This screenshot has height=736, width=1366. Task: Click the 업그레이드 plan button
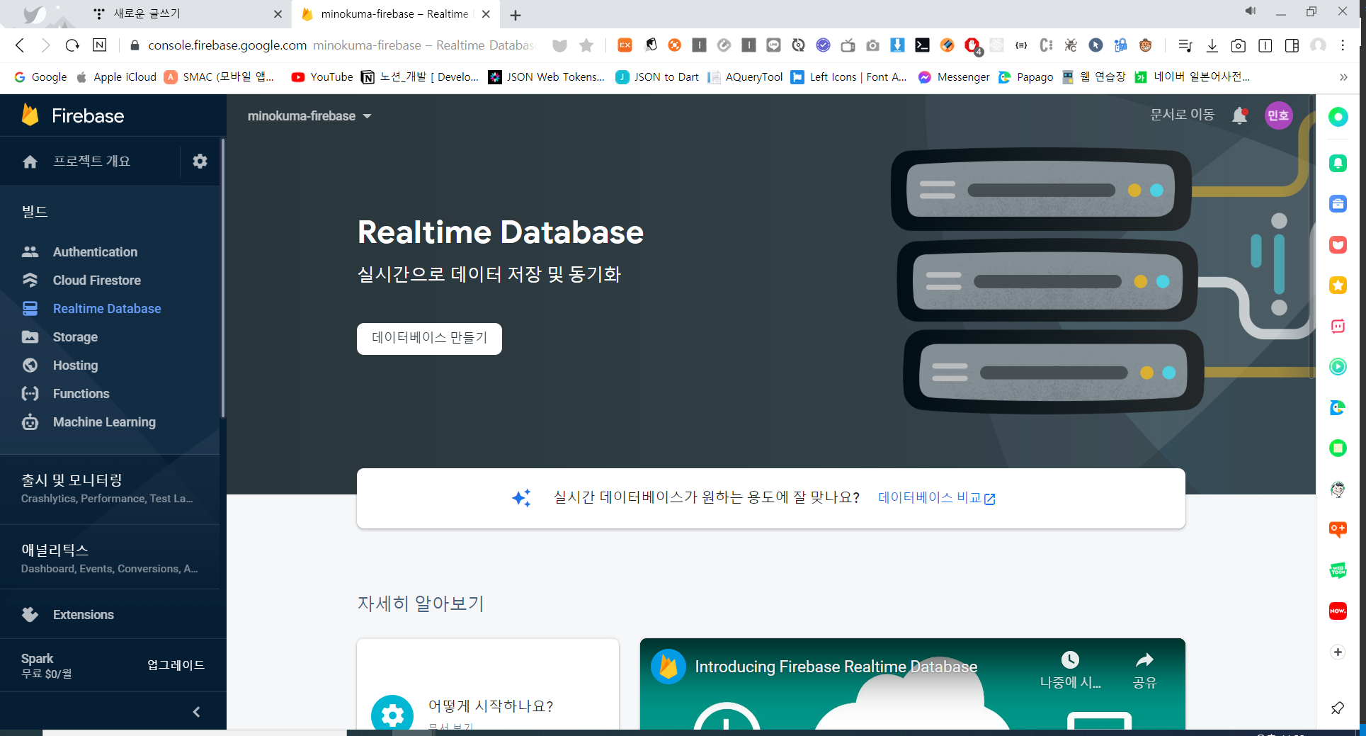(x=176, y=664)
